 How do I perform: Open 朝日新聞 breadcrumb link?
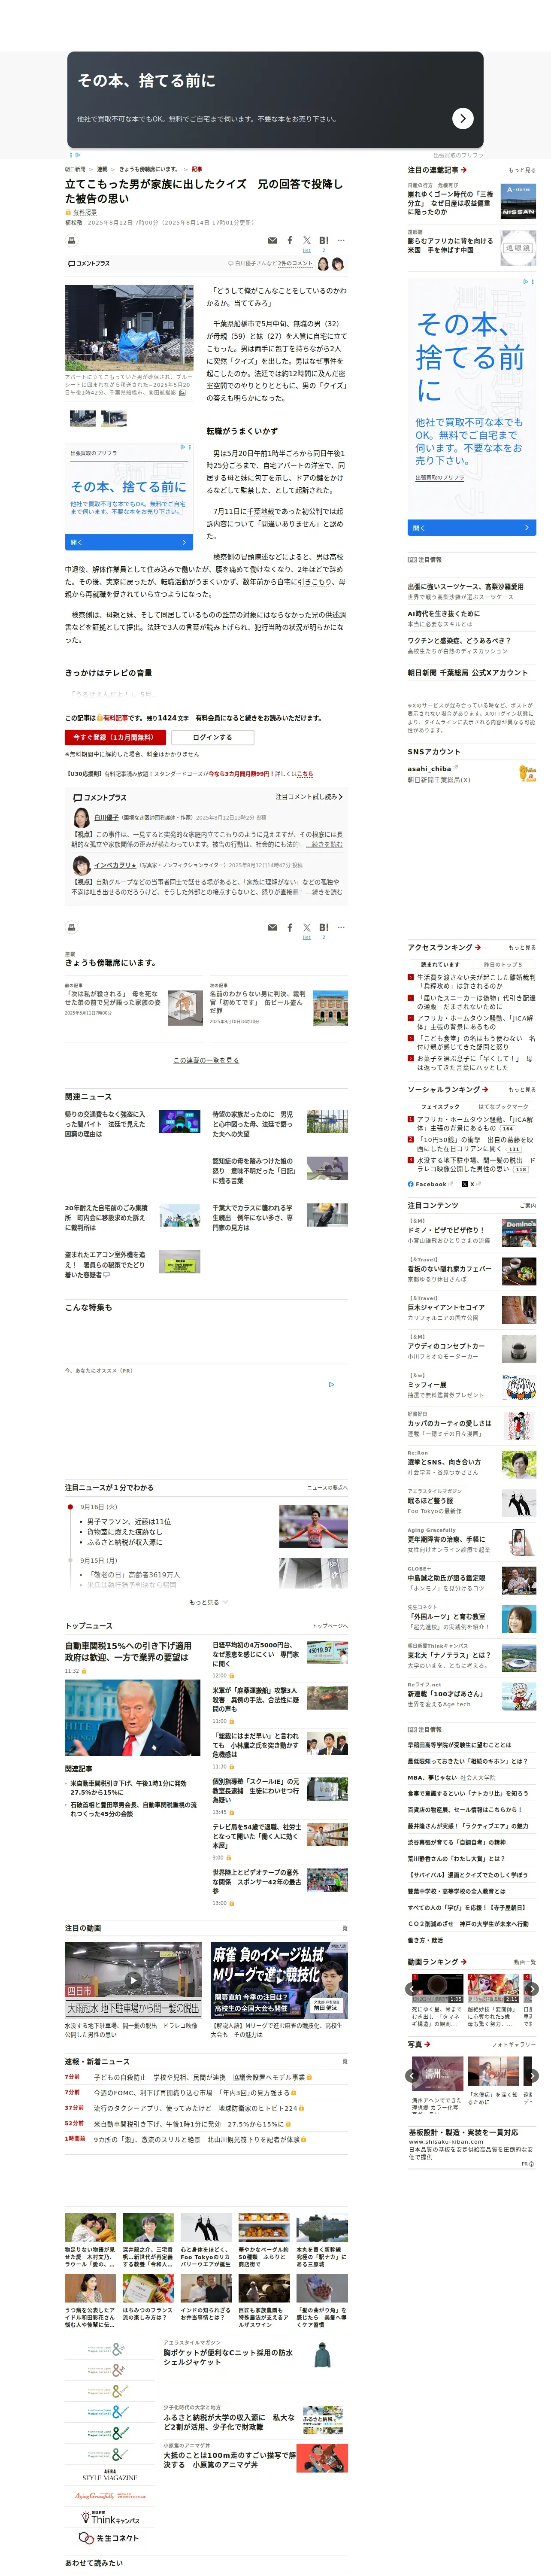(x=75, y=169)
